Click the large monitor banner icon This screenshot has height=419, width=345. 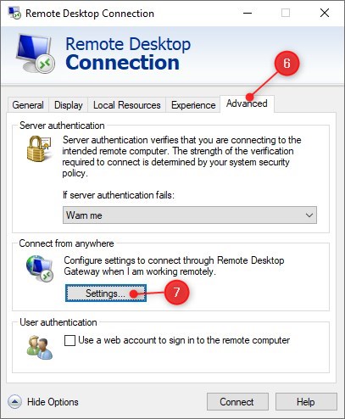coord(36,53)
